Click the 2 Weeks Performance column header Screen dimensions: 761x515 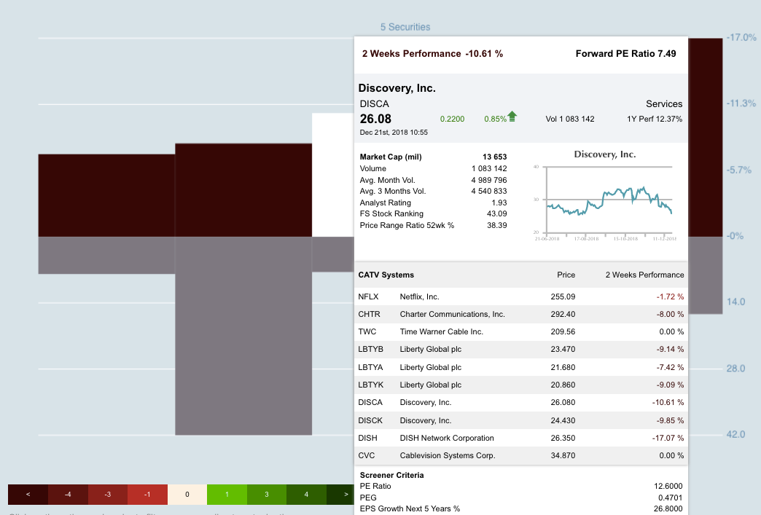pos(644,275)
